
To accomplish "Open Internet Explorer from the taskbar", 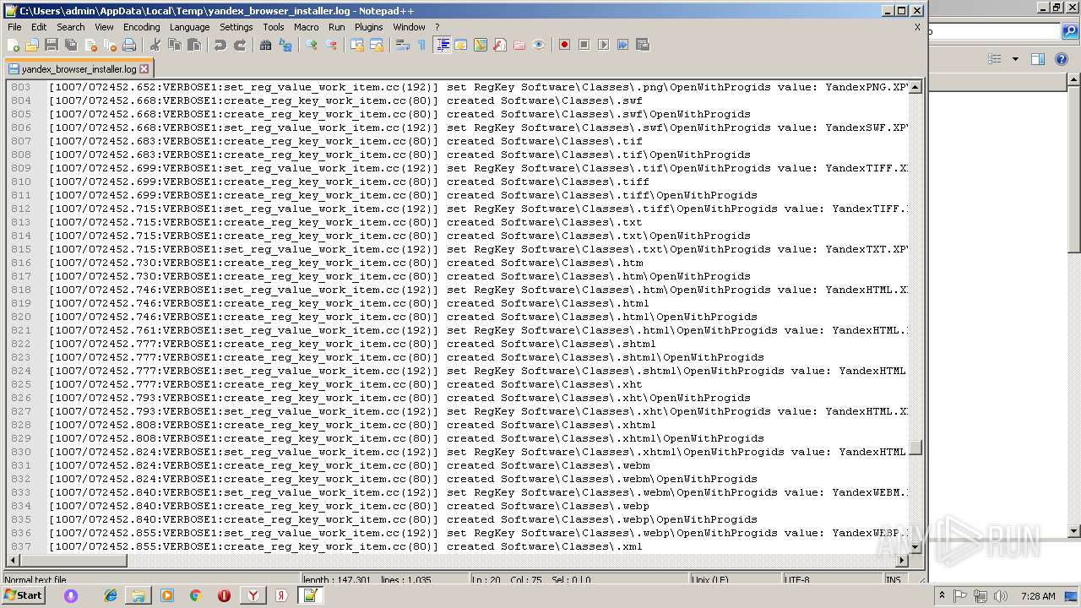I will tap(110, 595).
